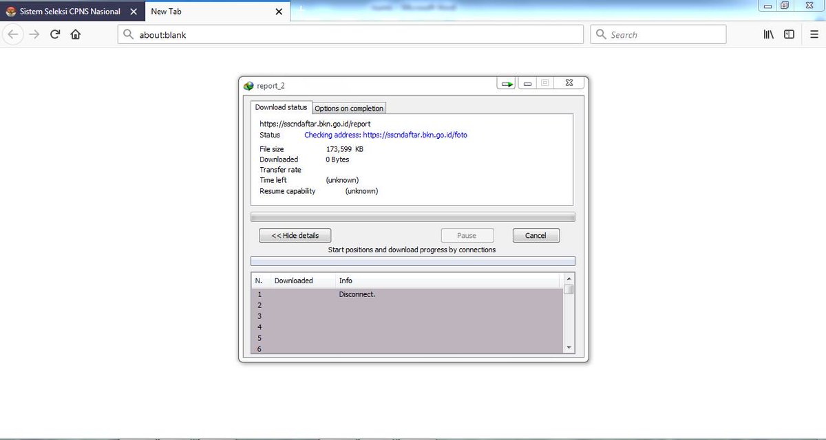Minimize the report_2 download dialog

tap(528, 84)
